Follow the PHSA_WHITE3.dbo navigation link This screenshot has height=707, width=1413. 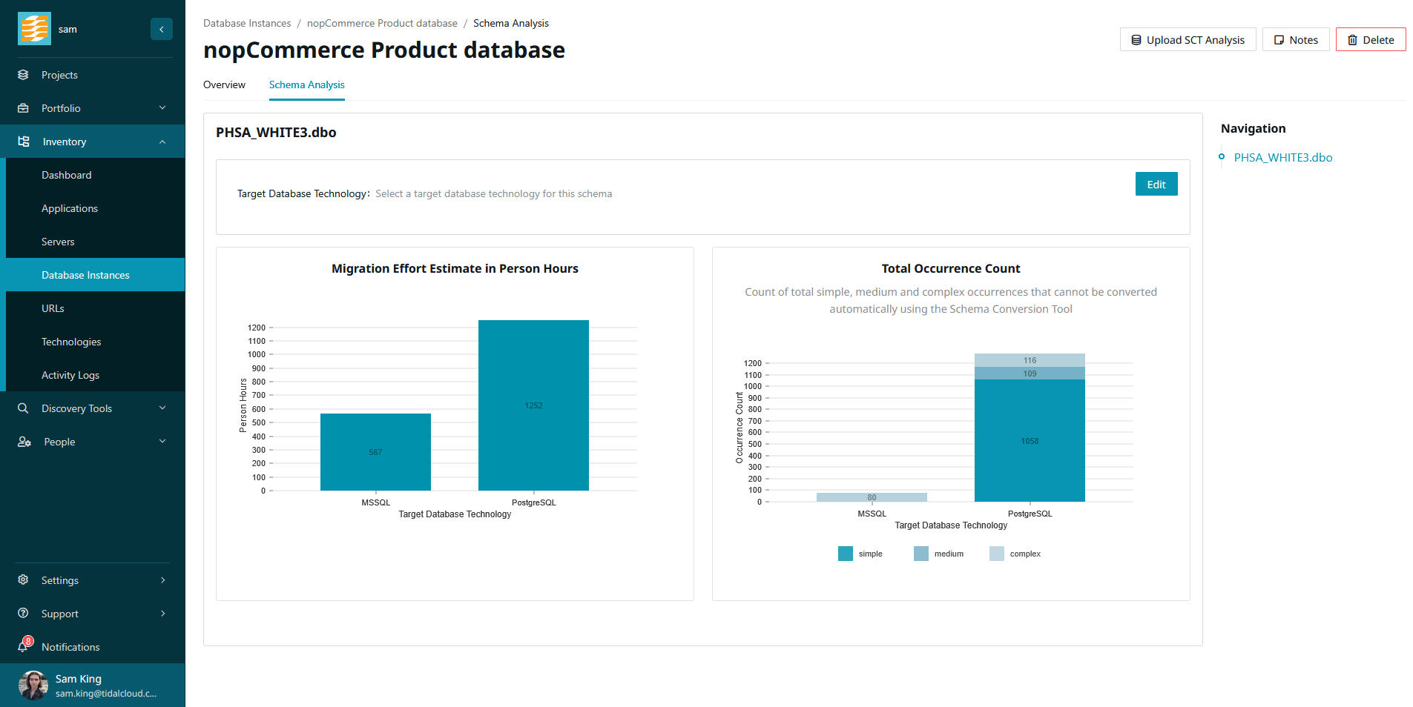click(x=1282, y=157)
